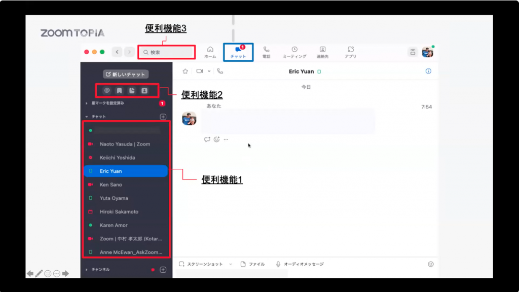Image resolution: width=519 pixels, height=292 pixels.
Task: Select the slideshow pen tool
Action: (39, 273)
